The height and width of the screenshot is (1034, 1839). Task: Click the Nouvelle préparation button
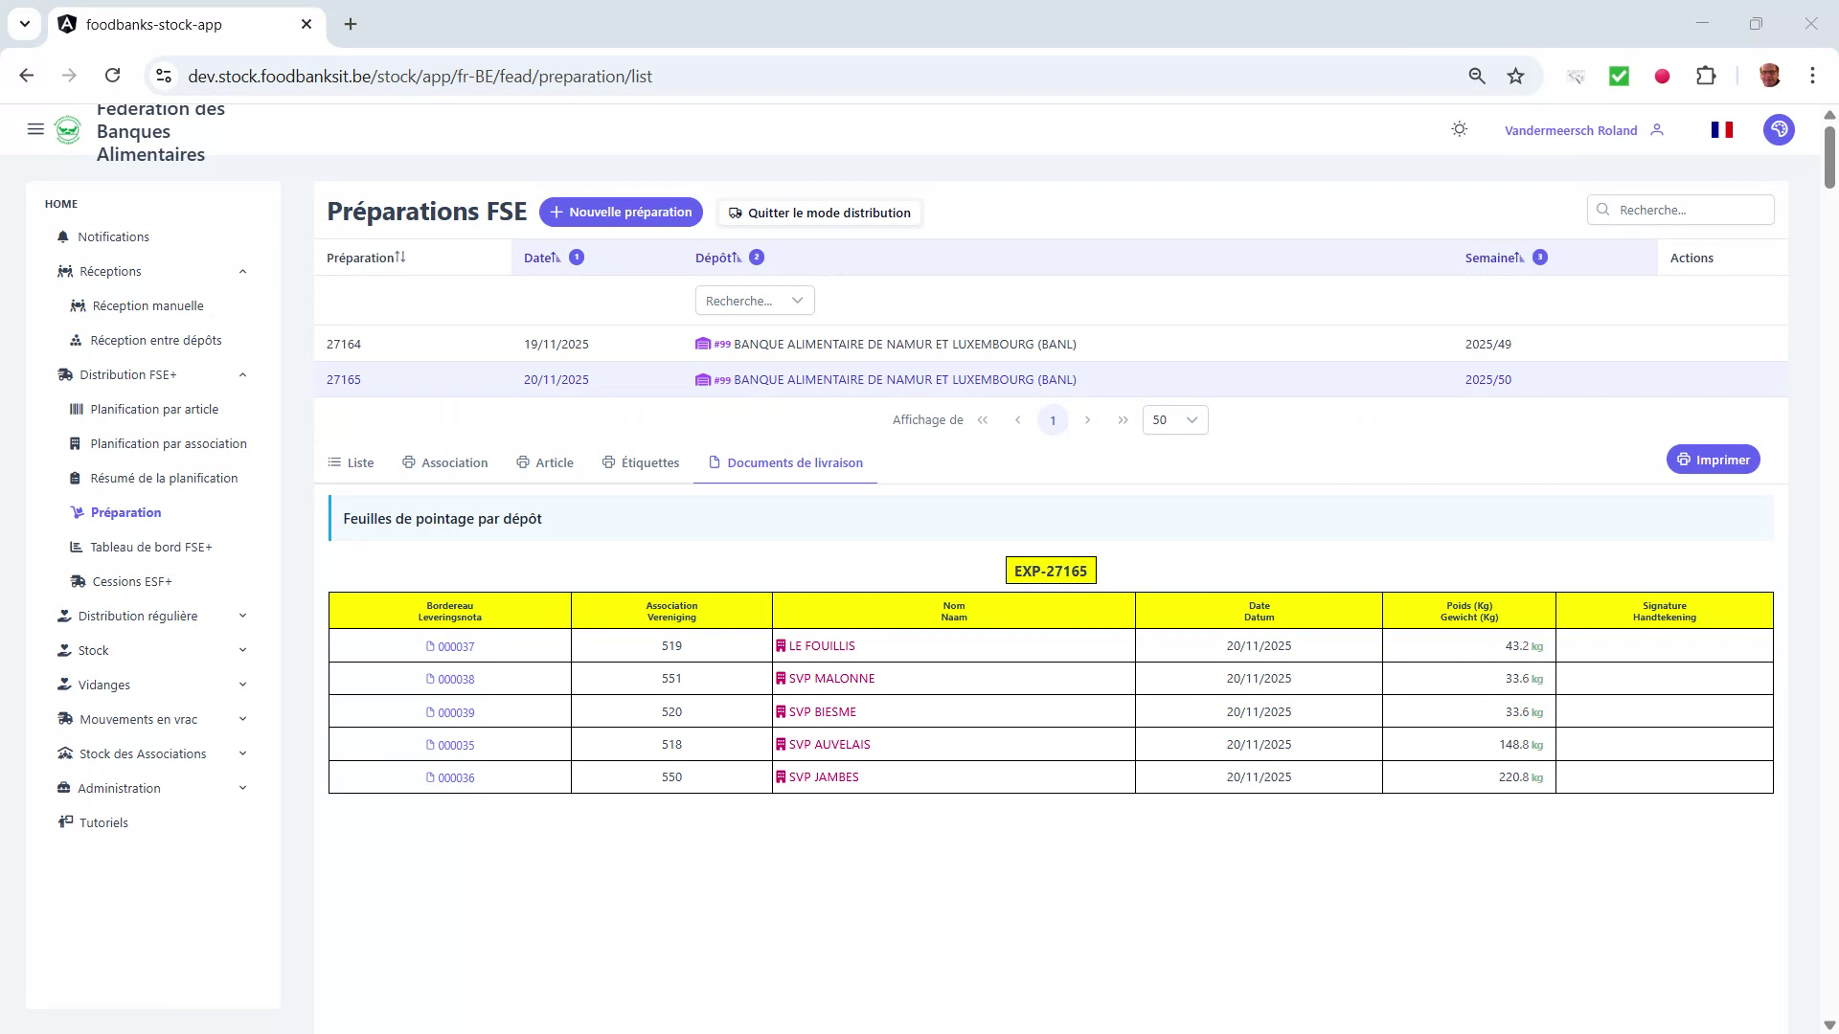click(621, 212)
